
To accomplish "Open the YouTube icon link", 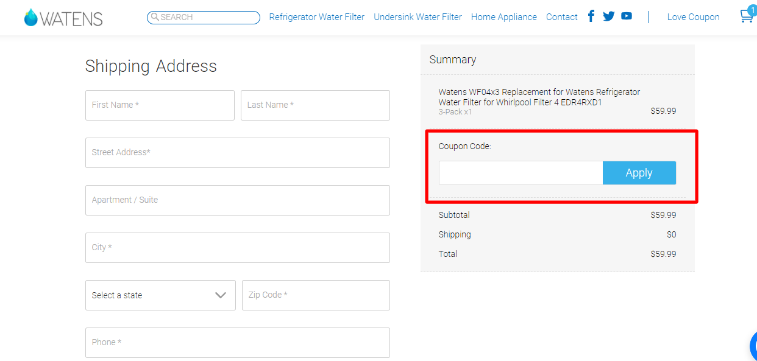I will [627, 16].
